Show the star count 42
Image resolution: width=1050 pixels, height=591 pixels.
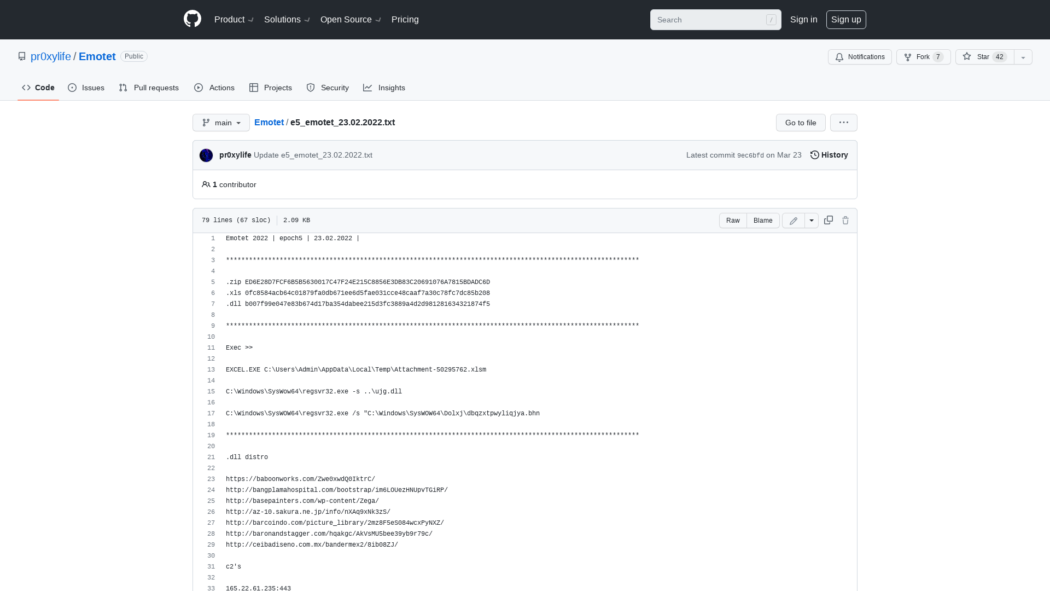(x=1000, y=57)
